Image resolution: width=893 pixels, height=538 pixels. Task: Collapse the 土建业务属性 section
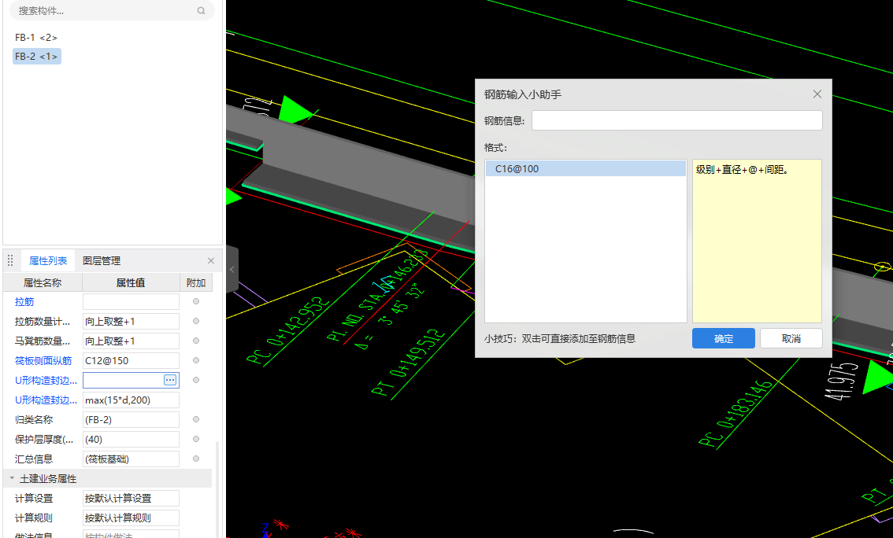11,478
